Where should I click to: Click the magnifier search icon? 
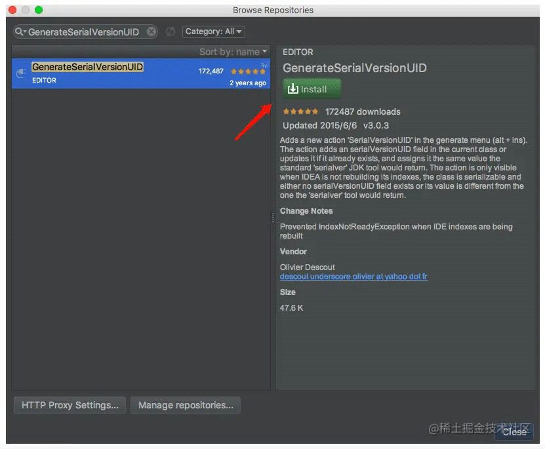(20, 31)
